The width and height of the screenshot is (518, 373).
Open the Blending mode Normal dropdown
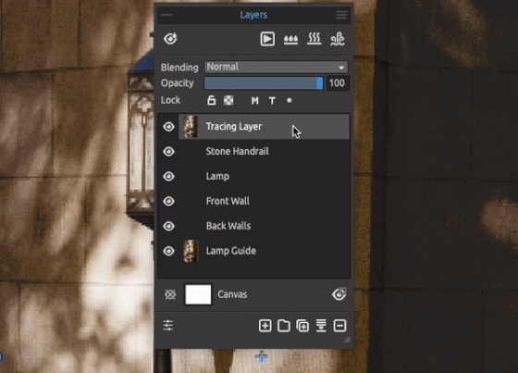tap(276, 68)
